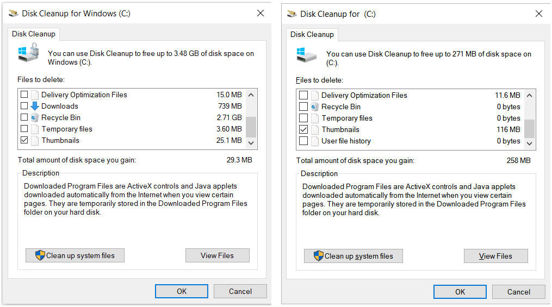The width and height of the screenshot is (552, 307).
Task: Click list scroll up arrow in left window
Action: pyautogui.click(x=251, y=95)
